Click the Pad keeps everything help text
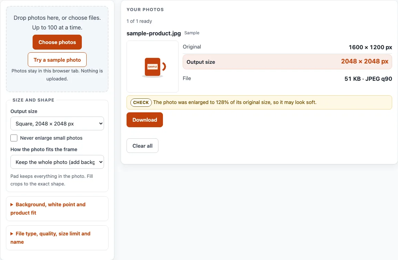Viewport: 398px width, 260px height. [52, 180]
